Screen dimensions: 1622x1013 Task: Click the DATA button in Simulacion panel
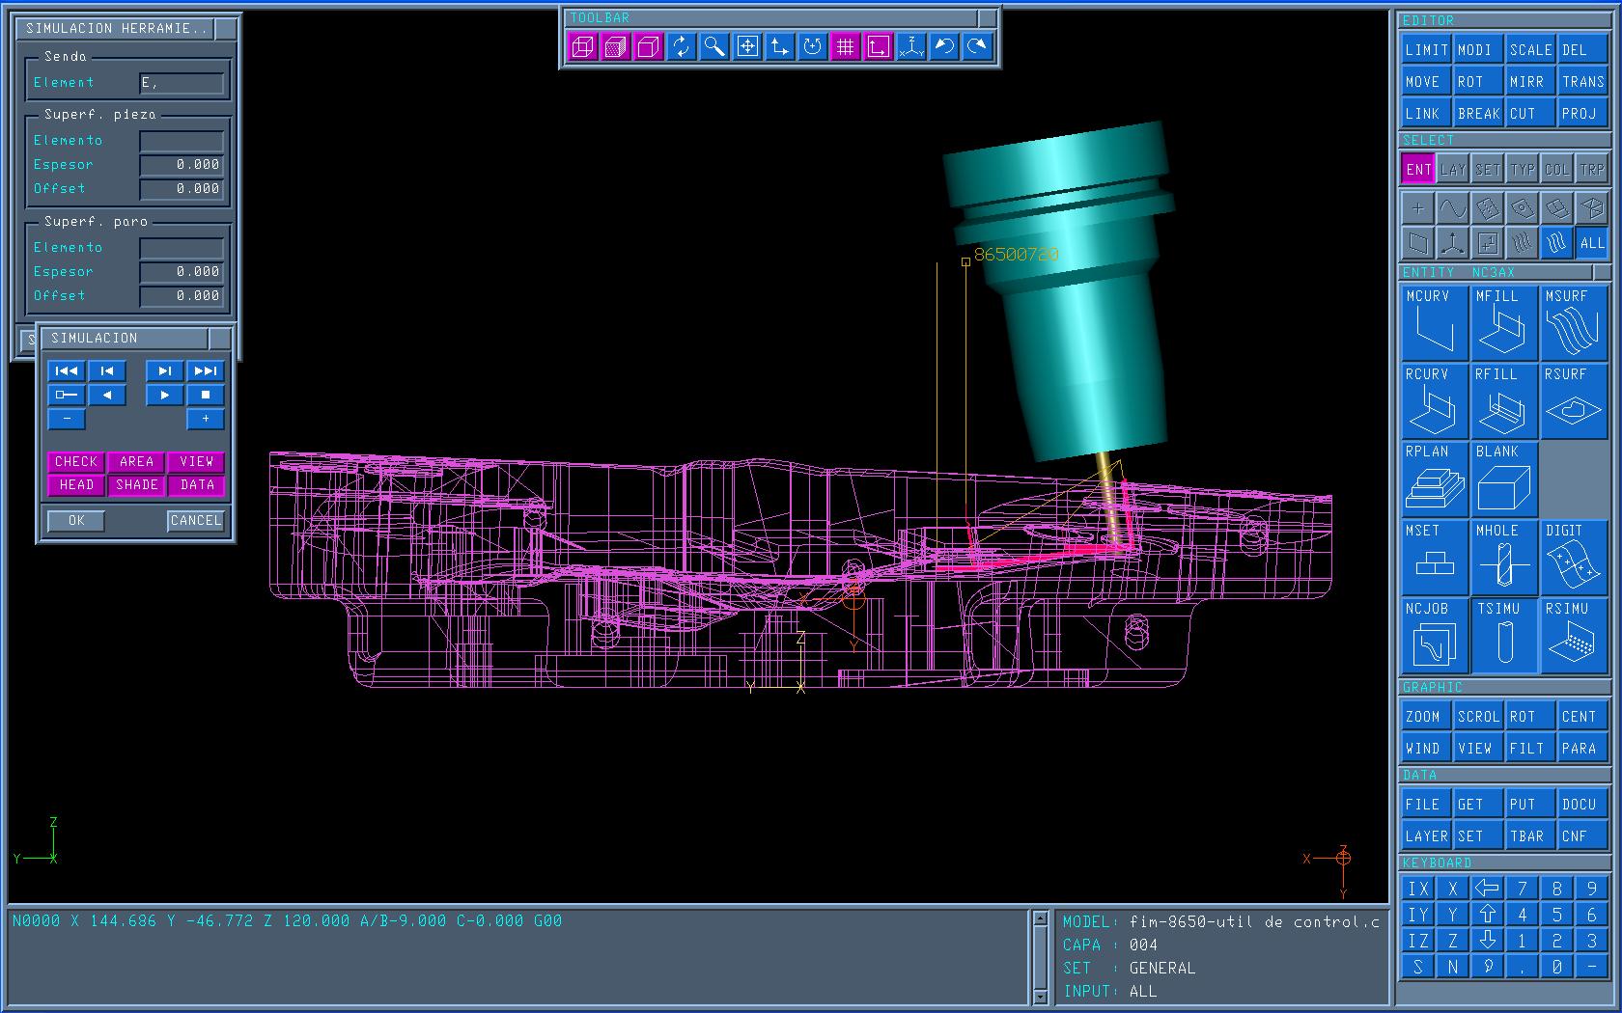tap(196, 485)
